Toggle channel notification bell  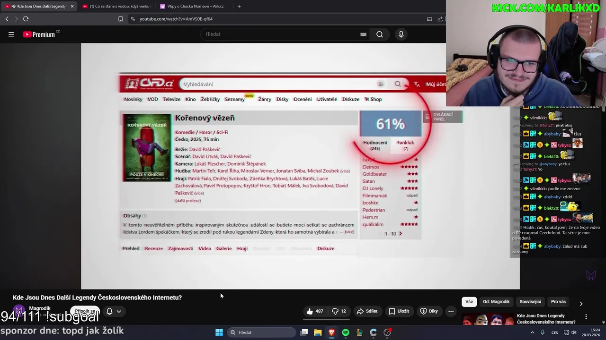coord(109,311)
